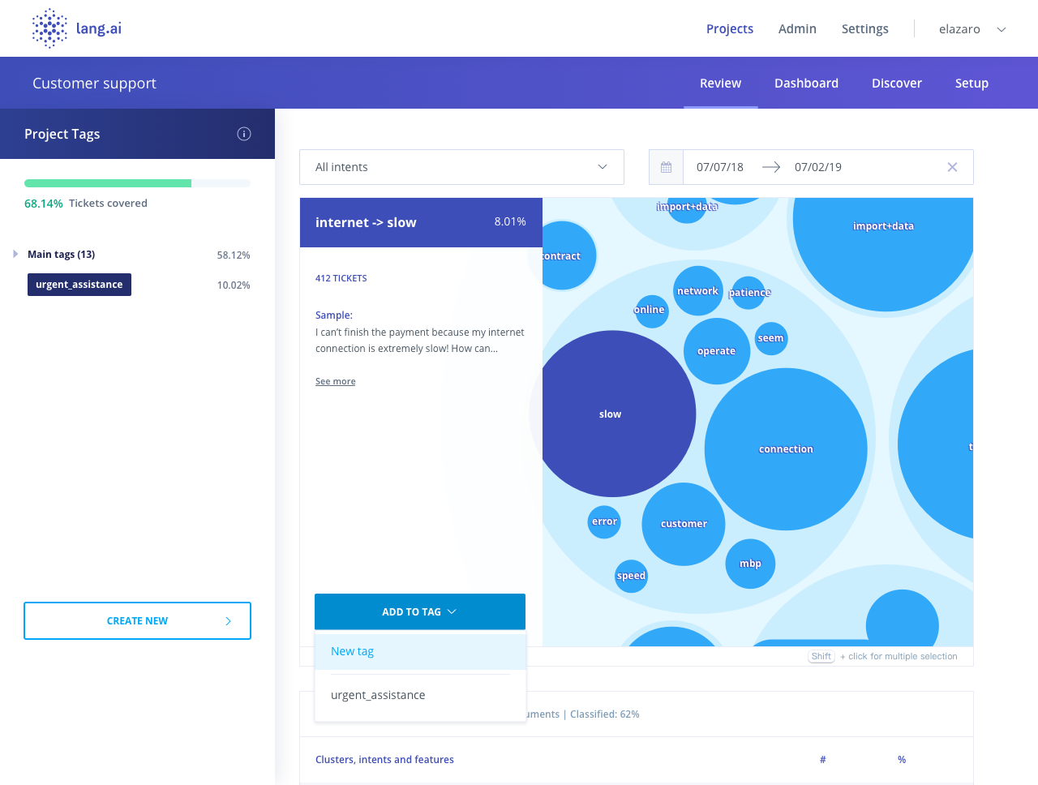Click the See more link
This screenshot has height=785, width=1038.
tap(335, 381)
